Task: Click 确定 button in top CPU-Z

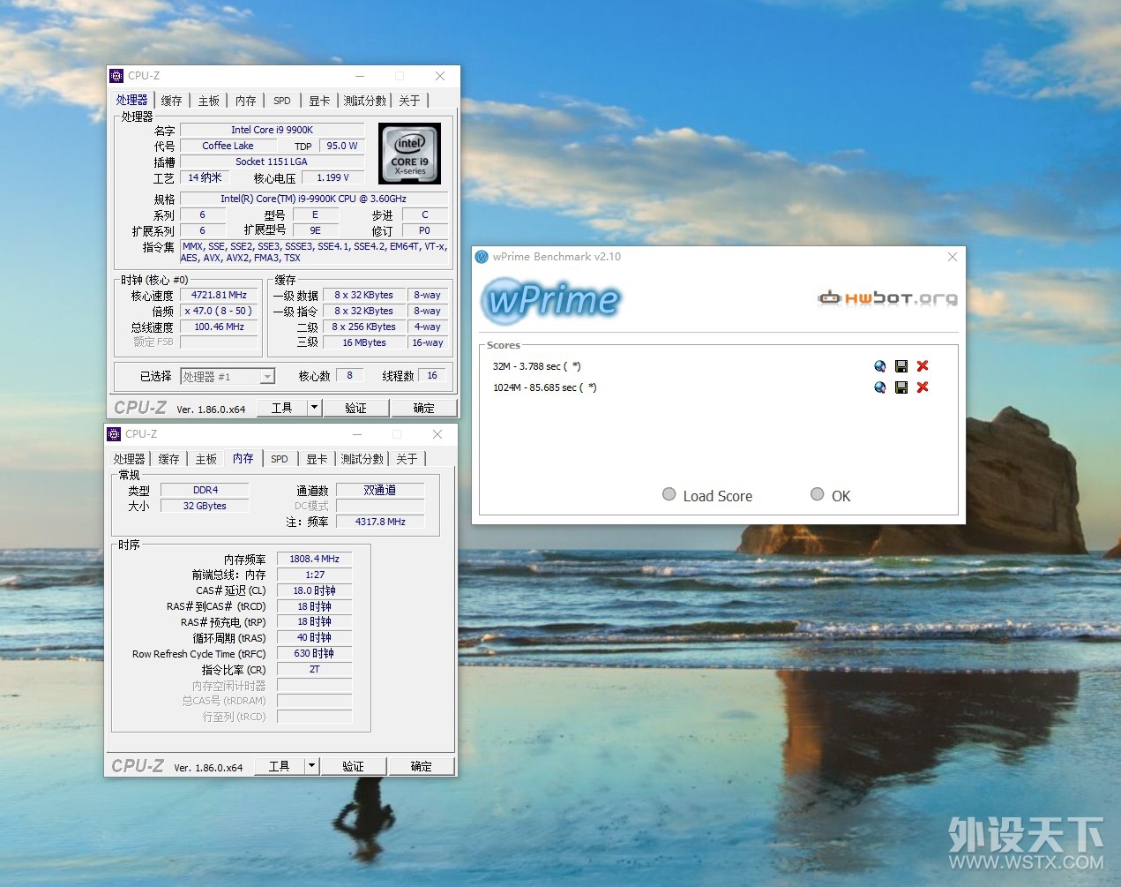Action: 424,408
